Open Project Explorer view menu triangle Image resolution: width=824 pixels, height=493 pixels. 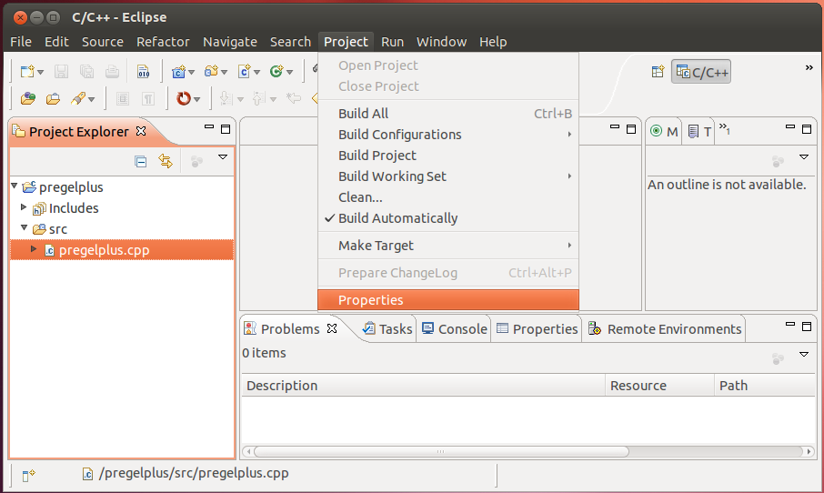tap(223, 156)
